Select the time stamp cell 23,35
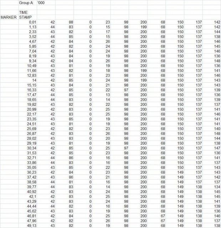Screen dimensions: 221x228 click(x=28, y=119)
